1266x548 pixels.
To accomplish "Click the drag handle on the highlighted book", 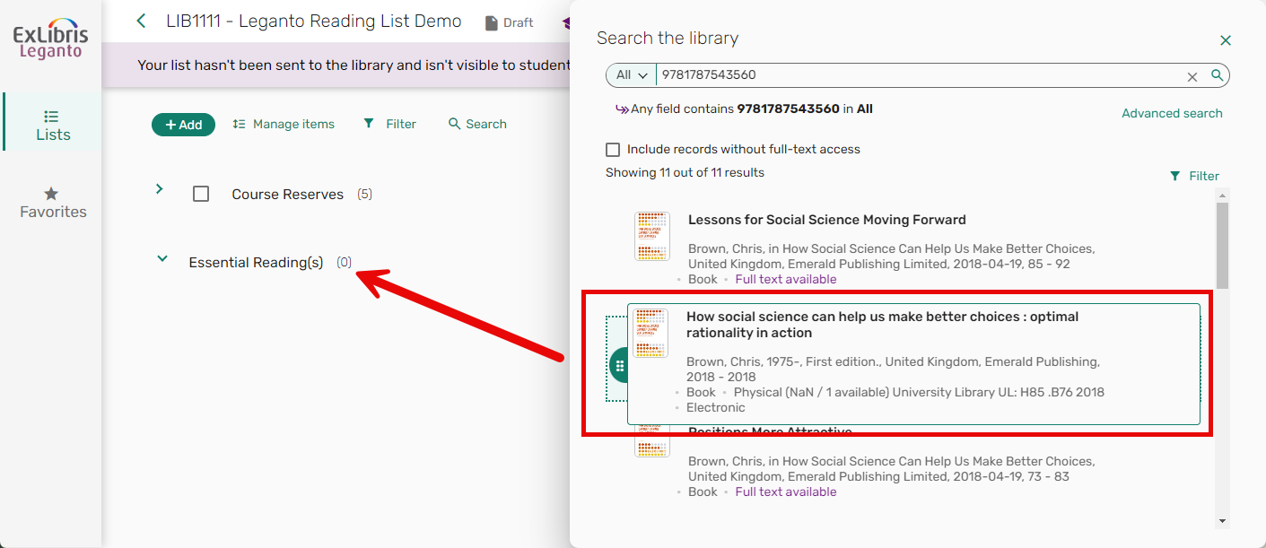I will point(619,366).
